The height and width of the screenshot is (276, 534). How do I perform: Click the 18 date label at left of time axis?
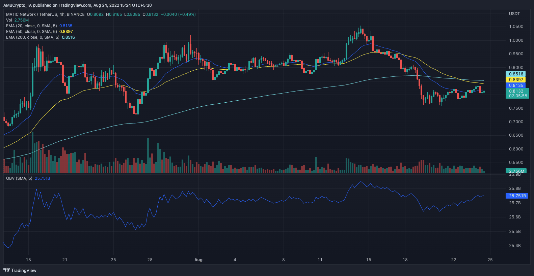28,260
